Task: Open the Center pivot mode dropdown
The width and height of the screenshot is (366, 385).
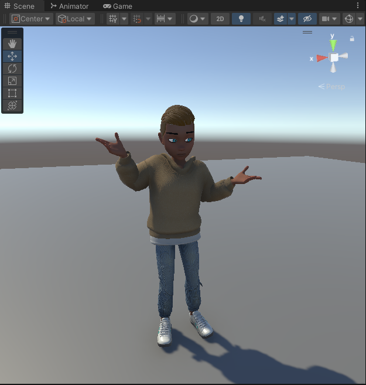Action: click(32, 19)
